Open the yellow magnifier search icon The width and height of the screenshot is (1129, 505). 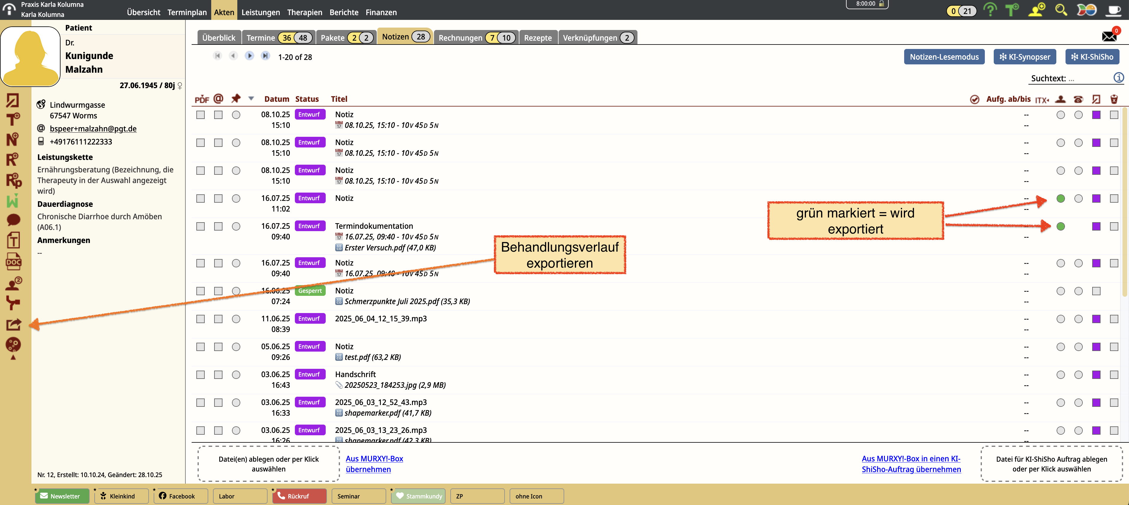coord(1061,10)
